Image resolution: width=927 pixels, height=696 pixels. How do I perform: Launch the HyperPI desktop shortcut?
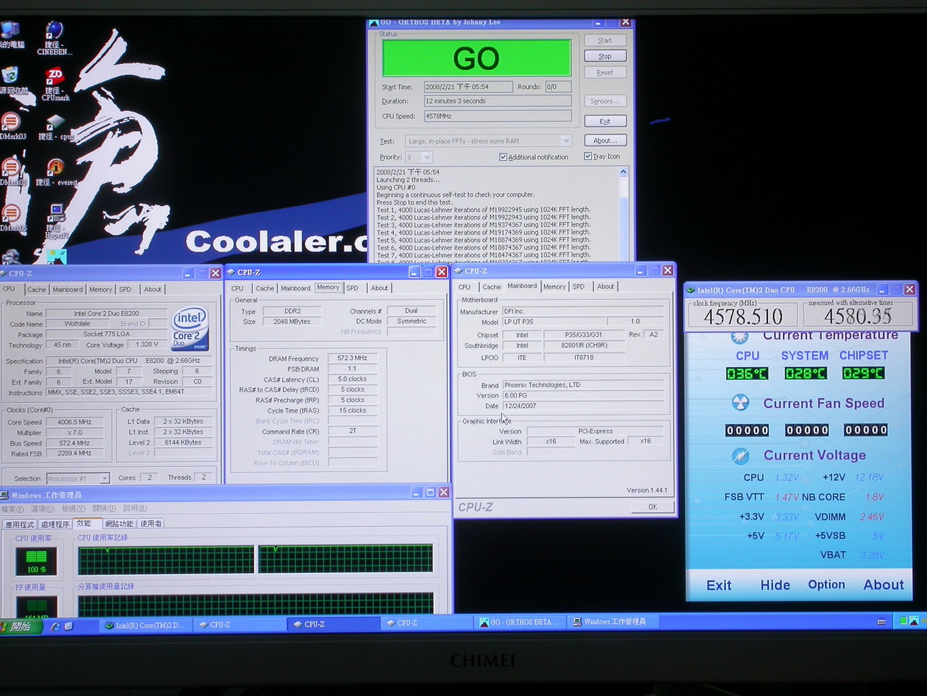pos(56,213)
